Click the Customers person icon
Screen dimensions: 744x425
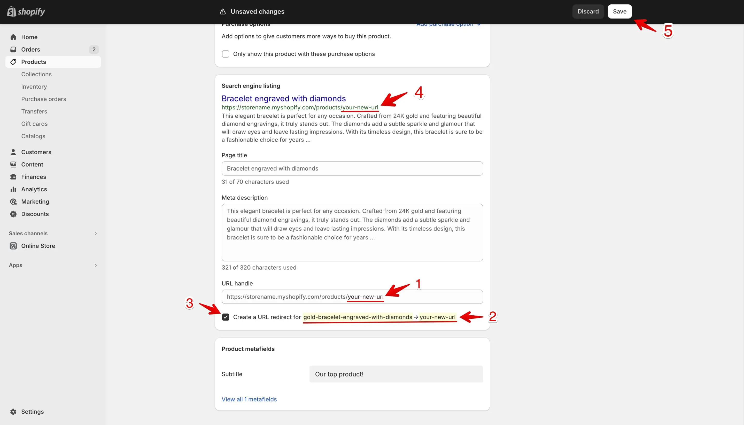pyautogui.click(x=13, y=152)
